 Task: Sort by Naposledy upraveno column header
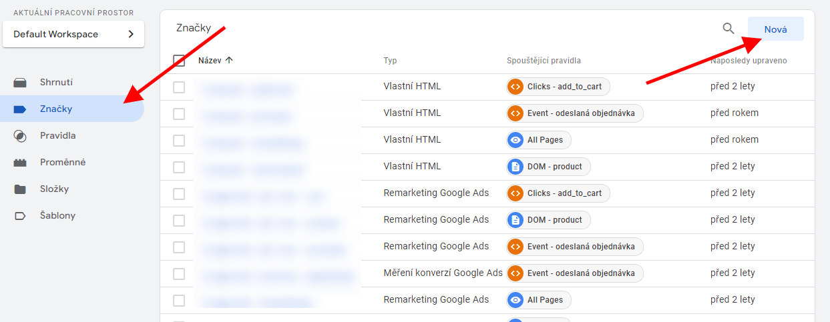[x=748, y=61]
